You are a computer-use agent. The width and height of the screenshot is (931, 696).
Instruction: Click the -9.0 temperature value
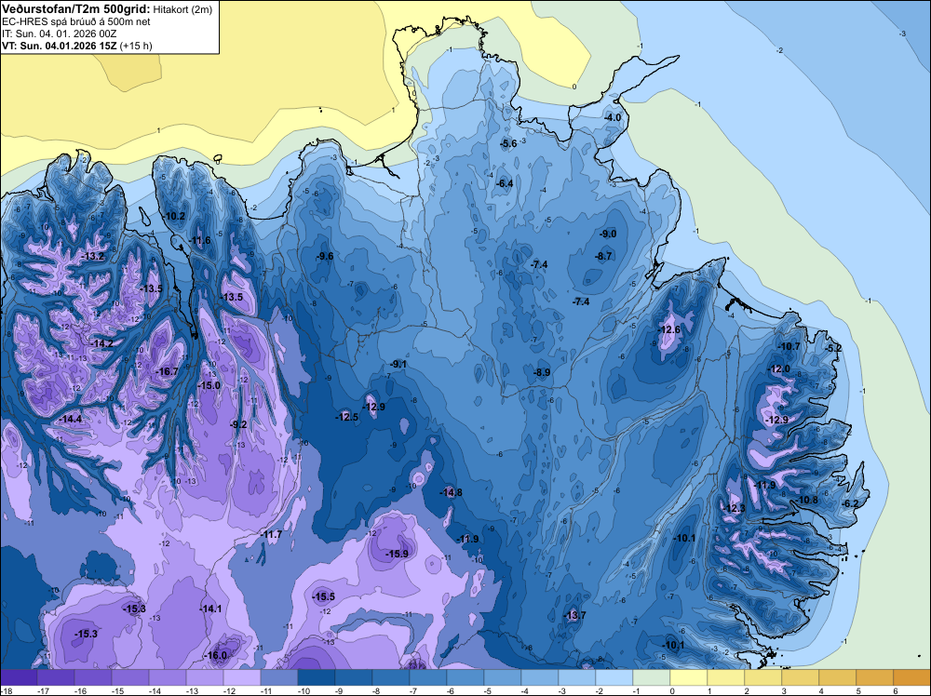(x=607, y=234)
